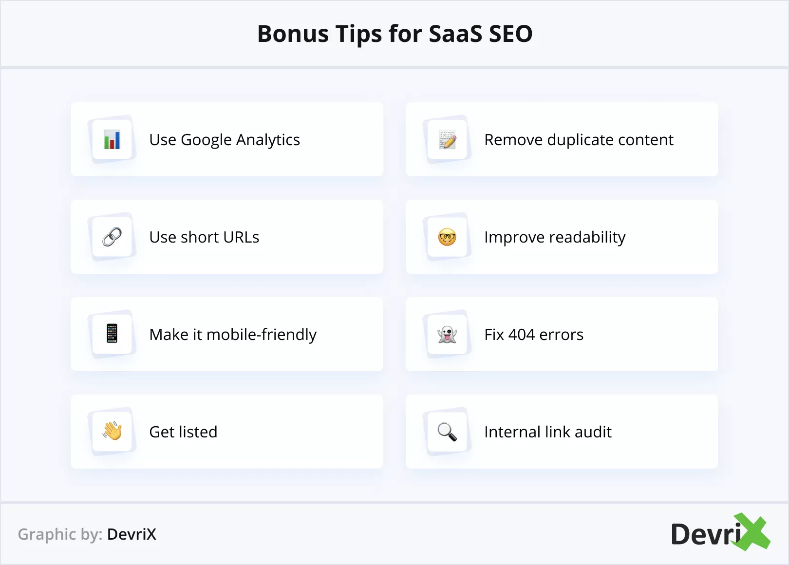Click the nerd face emoji icon
The height and width of the screenshot is (565, 789).
(447, 237)
